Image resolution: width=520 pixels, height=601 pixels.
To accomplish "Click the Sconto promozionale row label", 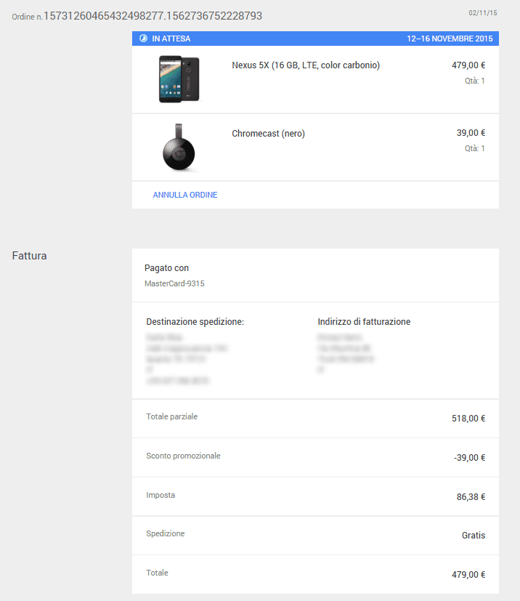I will (x=183, y=456).
